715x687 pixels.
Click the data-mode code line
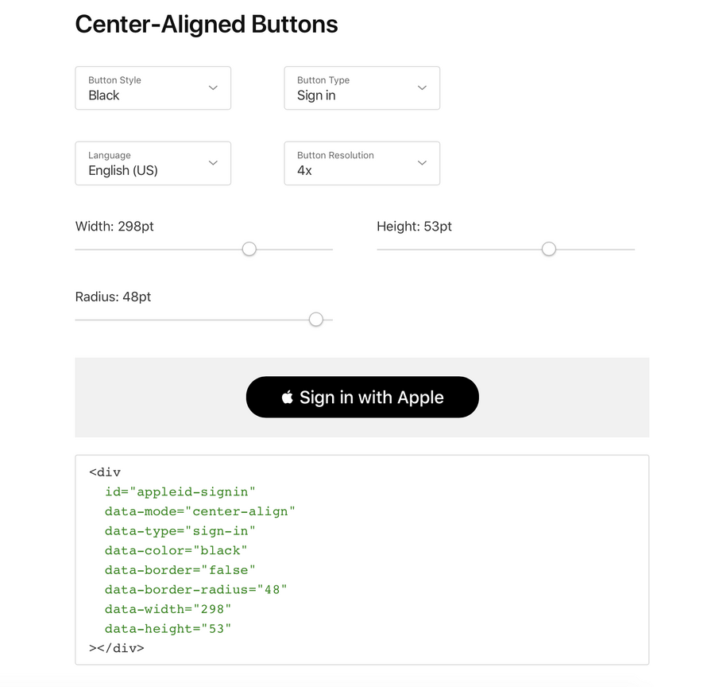(199, 511)
